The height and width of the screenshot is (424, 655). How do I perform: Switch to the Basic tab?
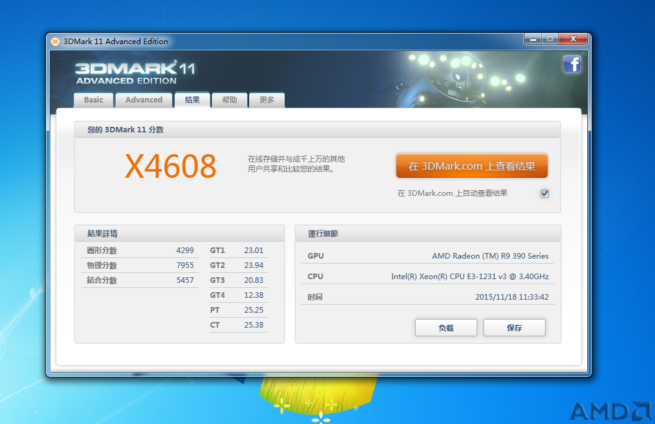(x=94, y=100)
